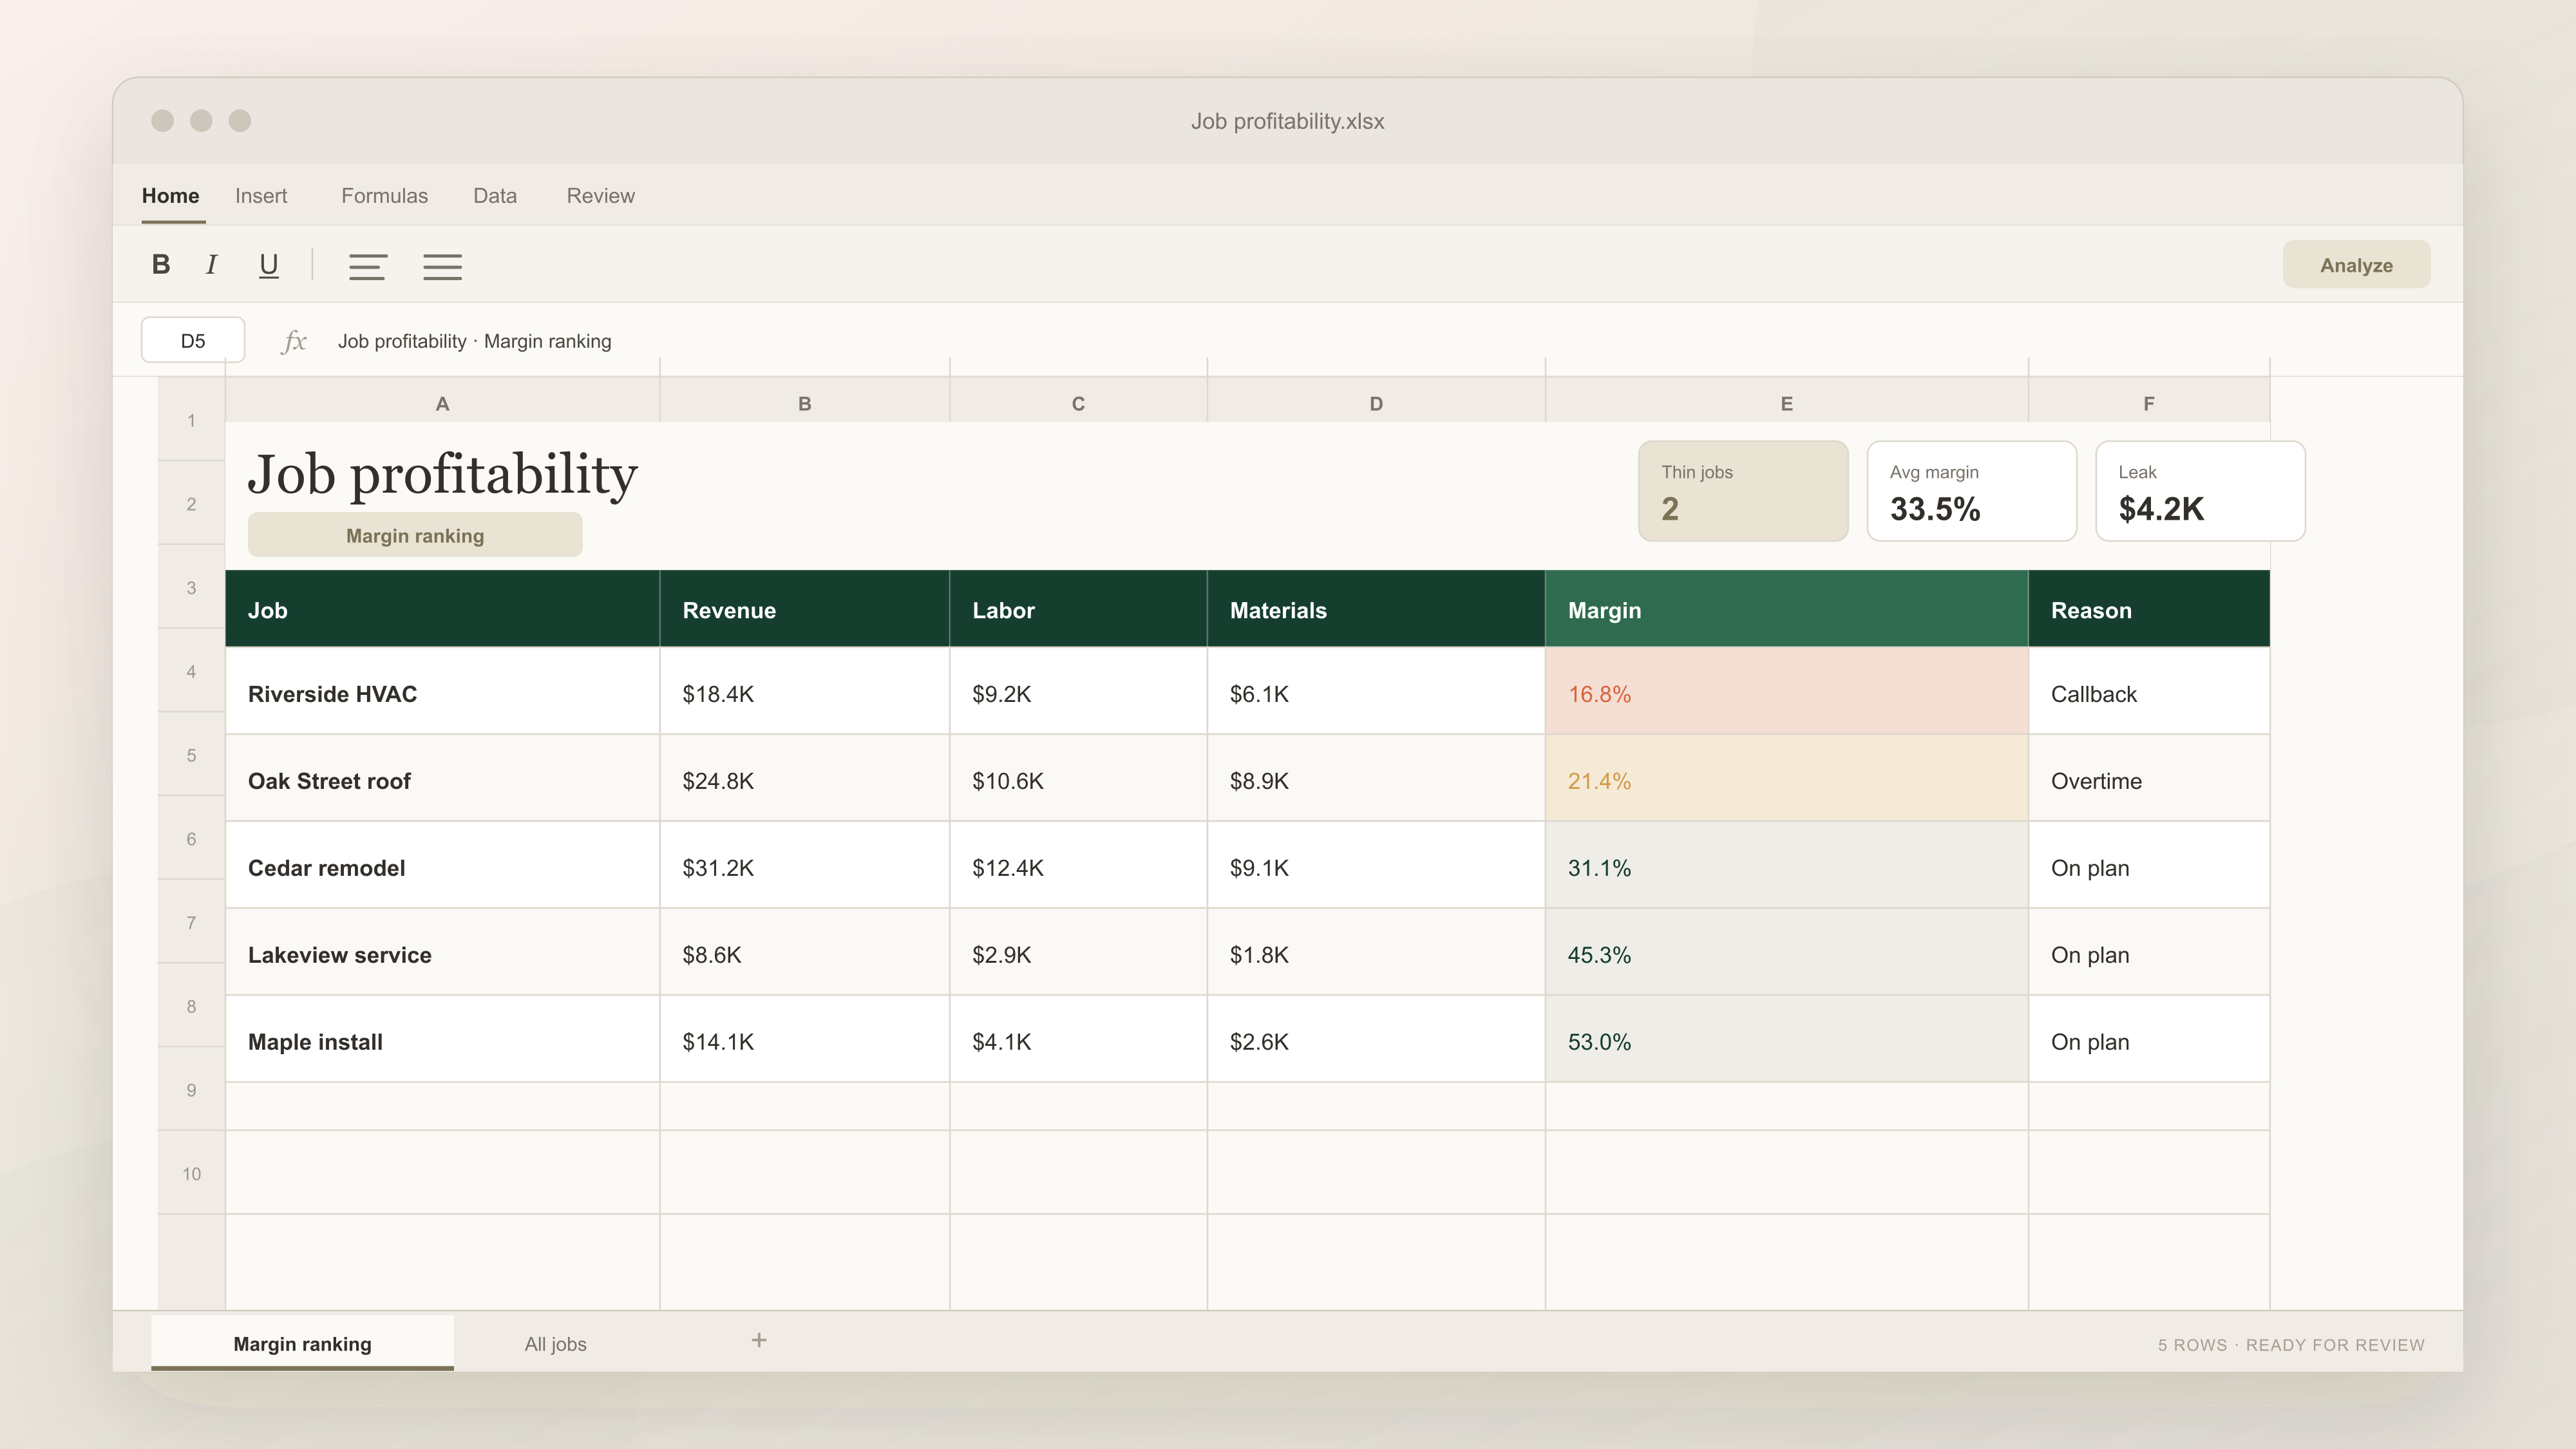
Task: Click the $2.6K materials cell
Action: pyautogui.click(x=1376, y=1039)
